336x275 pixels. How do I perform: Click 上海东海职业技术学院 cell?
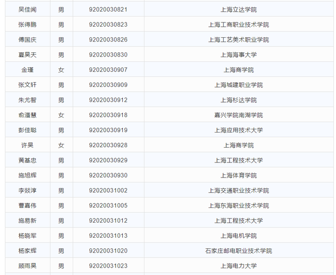[239, 205]
